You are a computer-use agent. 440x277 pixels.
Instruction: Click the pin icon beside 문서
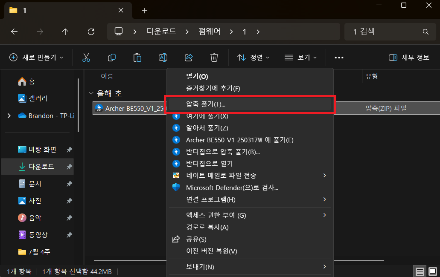[x=69, y=184]
